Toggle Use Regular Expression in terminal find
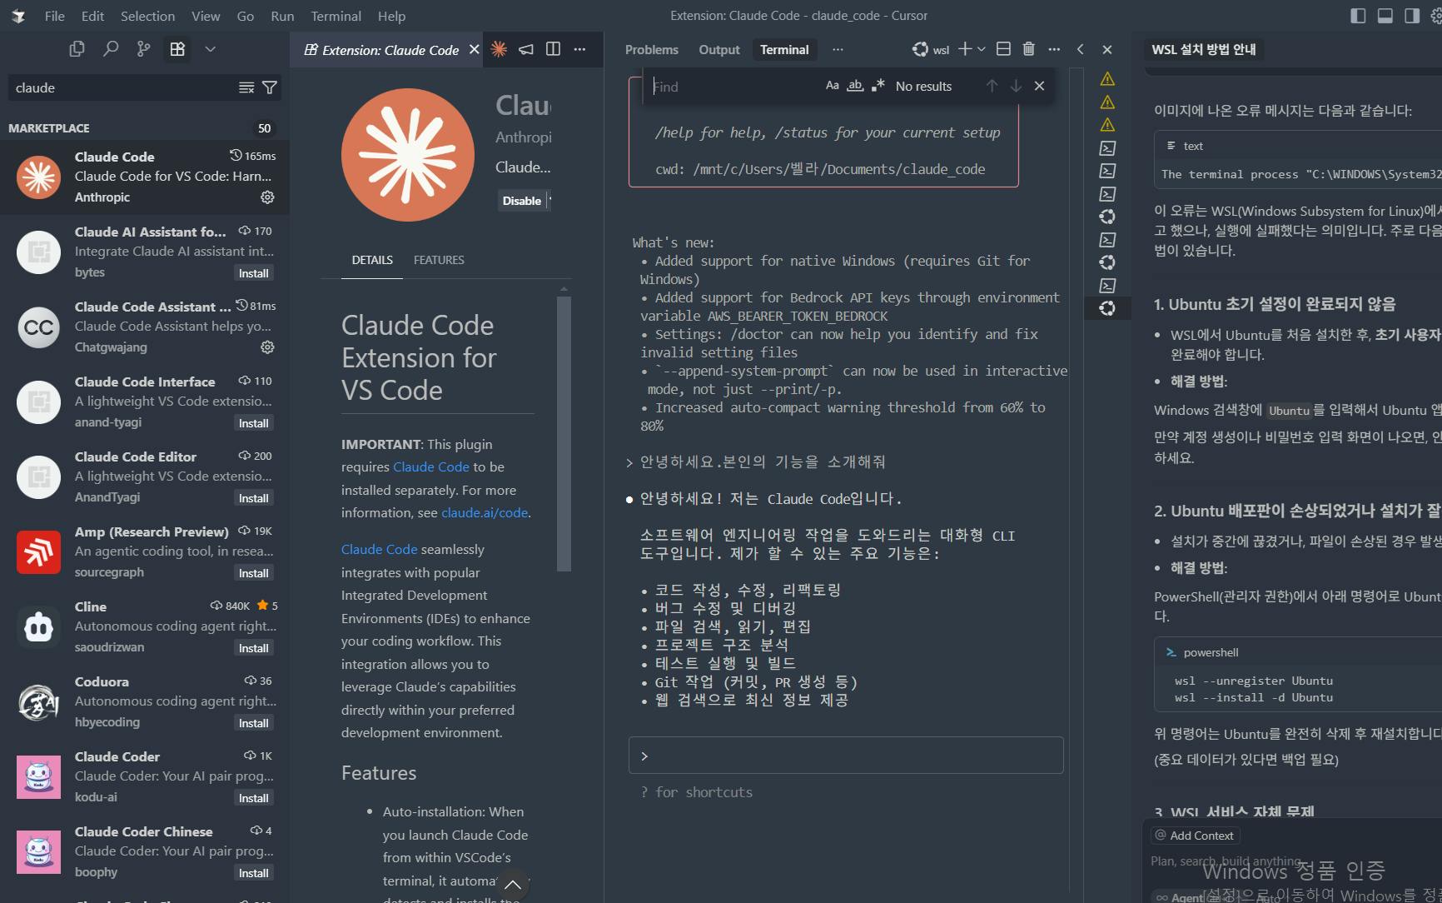This screenshot has width=1442, height=903. [x=878, y=86]
